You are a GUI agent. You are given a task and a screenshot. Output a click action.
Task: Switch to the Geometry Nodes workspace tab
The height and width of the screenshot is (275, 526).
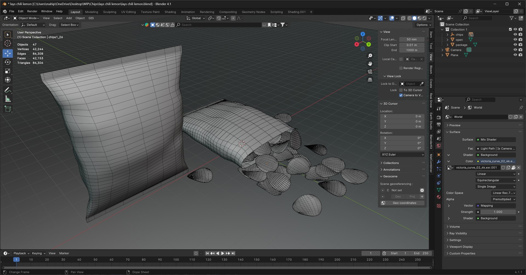[253, 12]
